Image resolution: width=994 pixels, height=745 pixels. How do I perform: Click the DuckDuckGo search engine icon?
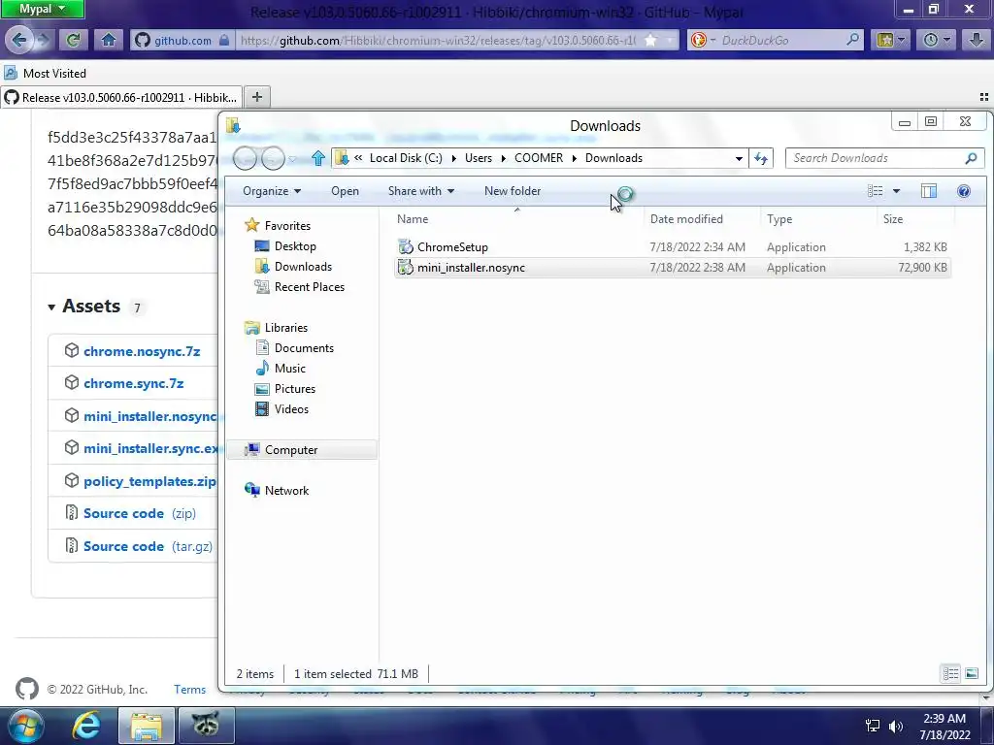click(x=698, y=40)
